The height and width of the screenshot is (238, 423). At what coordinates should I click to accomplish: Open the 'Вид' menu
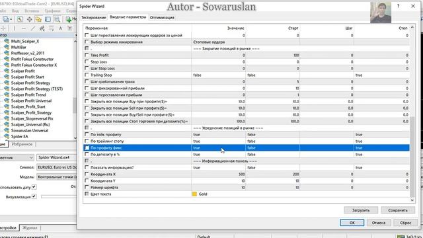click(15, 11)
